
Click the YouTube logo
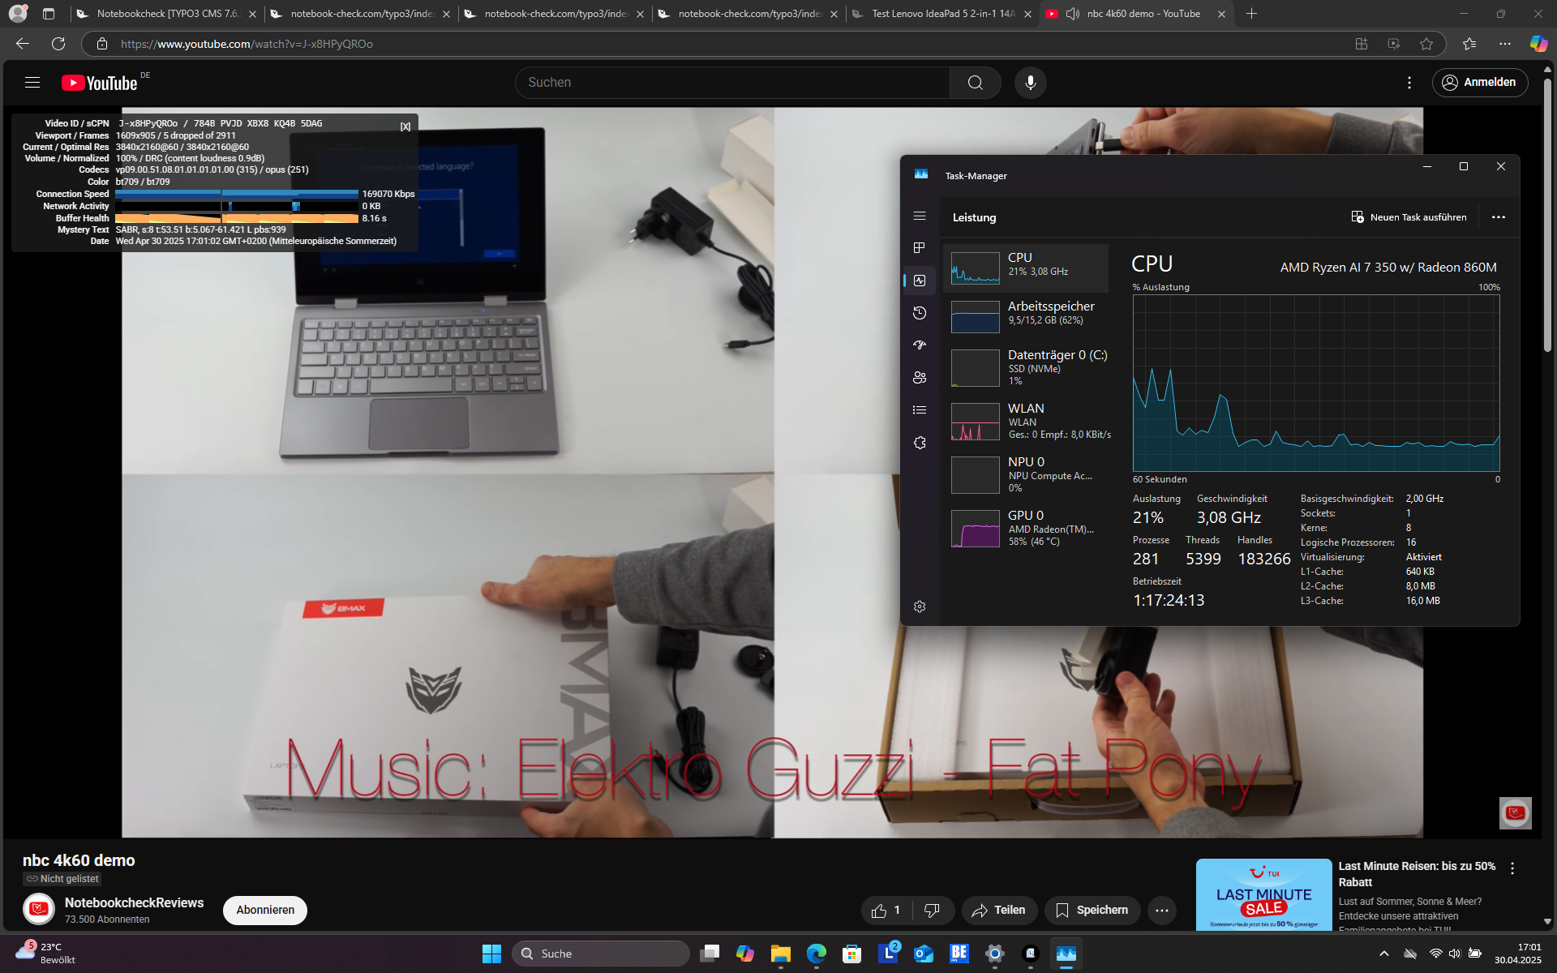click(100, 83)
